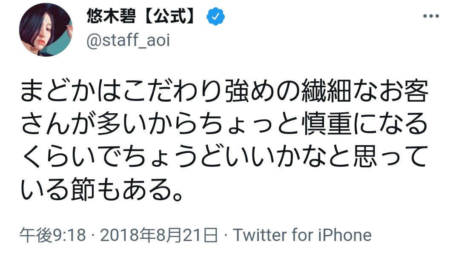
Task: Click the word お客 ending the first line
Action: point(403,91)
